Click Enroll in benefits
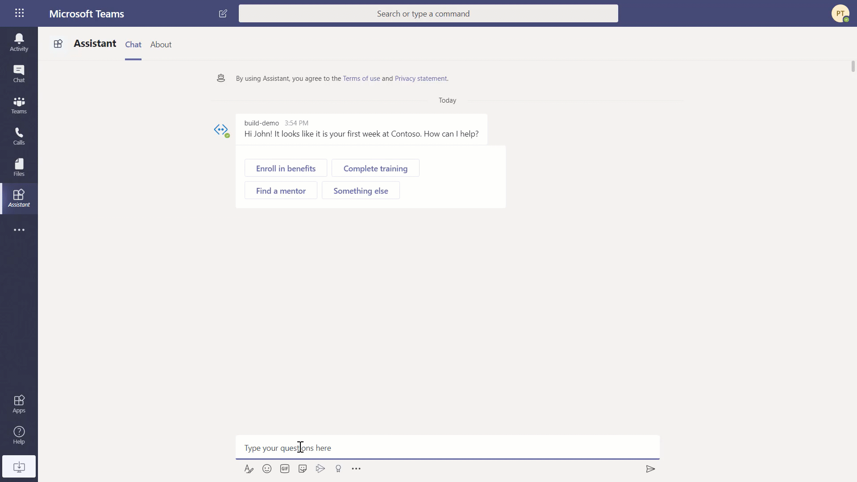Viewport: 857px width, 482px height. point(286,168)
